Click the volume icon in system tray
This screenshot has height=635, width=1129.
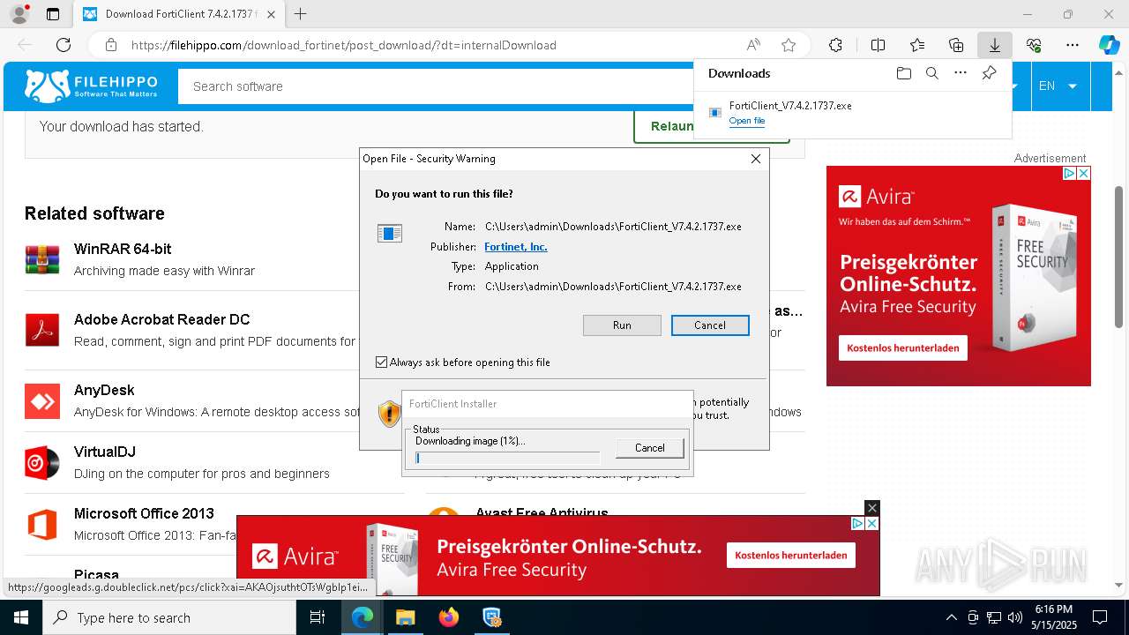coord(1014,617)
